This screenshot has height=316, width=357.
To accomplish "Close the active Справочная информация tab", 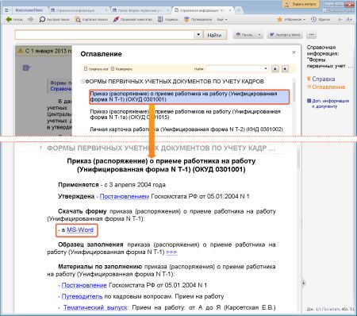I will tap(230, 10).
